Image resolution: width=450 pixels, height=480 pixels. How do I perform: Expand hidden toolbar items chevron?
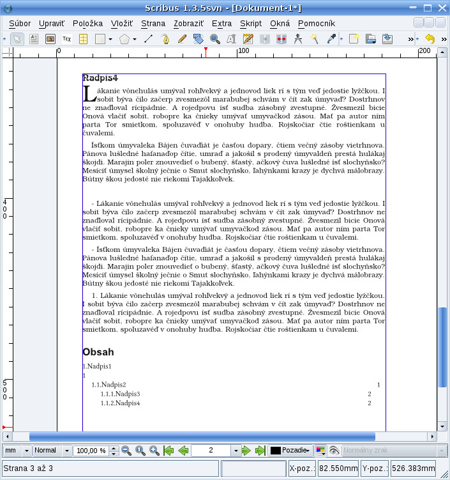pos(410,39)
